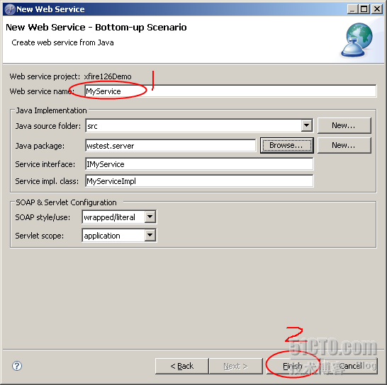Minimize the New Web Service window
Viewport: 387px width, 385px height.
point(352,9)
